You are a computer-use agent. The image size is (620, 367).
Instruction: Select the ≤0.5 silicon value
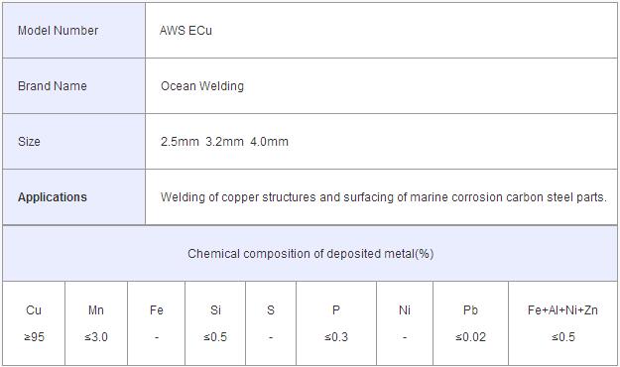(215, 337)
